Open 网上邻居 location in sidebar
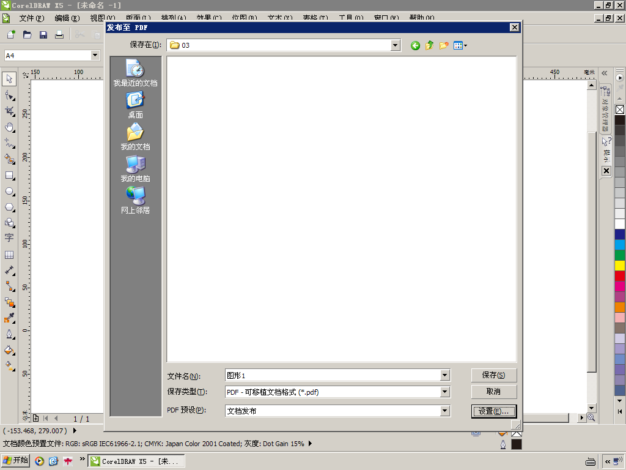This screenshot has height=470, width=626. 135,200
